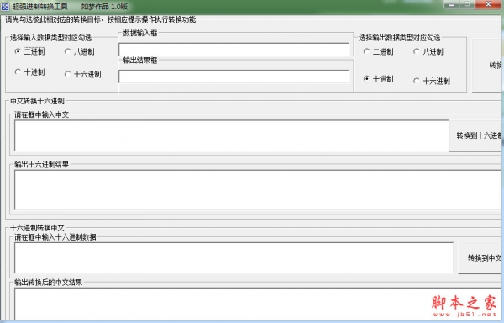Screen dimensions: 504x323
Task: Click the 输出转换后的中文结果 output area
Action: coord(258,304)
